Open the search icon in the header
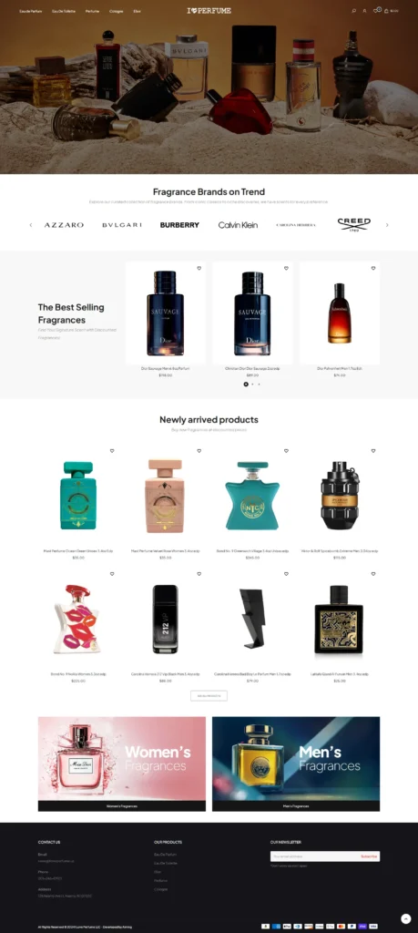The image size is (418, 933). [353, 11]
